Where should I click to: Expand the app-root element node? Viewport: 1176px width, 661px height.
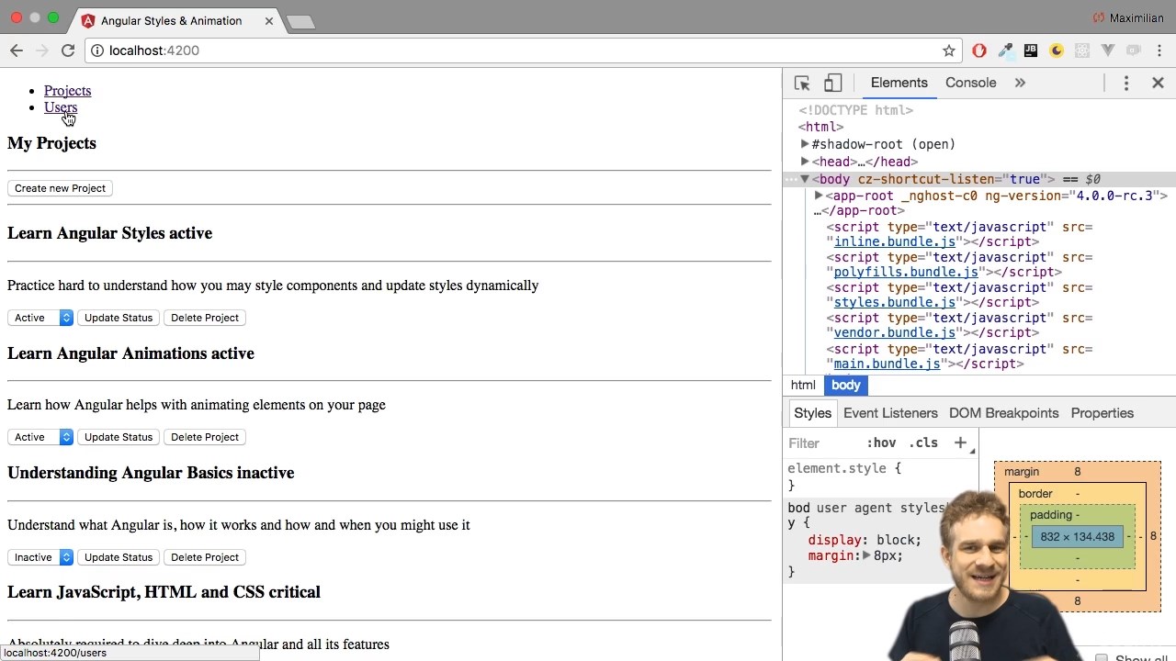pos(819,196)
